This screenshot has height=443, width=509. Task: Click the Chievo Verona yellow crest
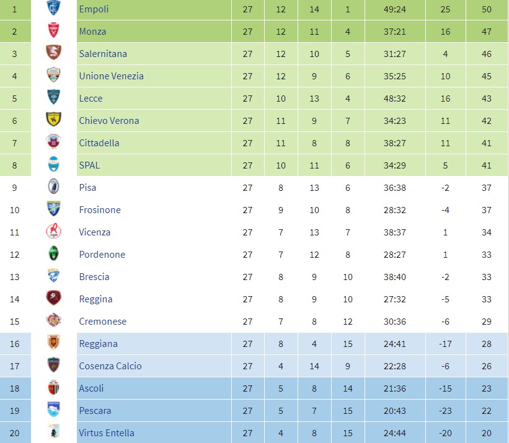click(x=53, y=121)
